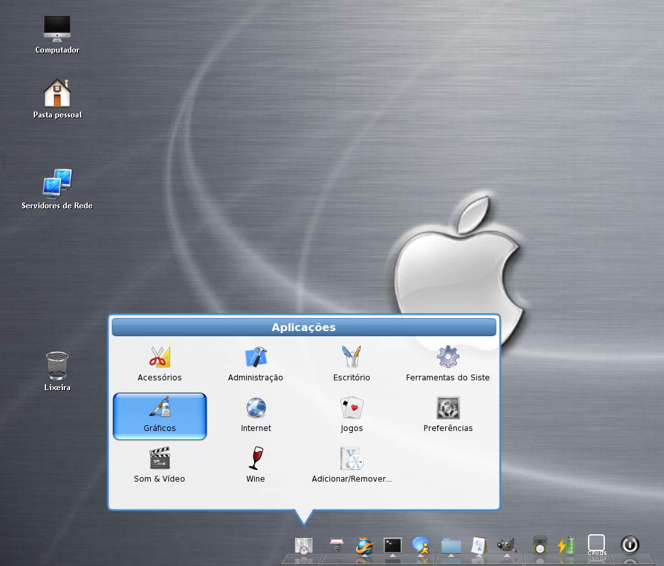Click the Escritório label text
This screenshot has height=566, width=664.
[x=351, y=377]
